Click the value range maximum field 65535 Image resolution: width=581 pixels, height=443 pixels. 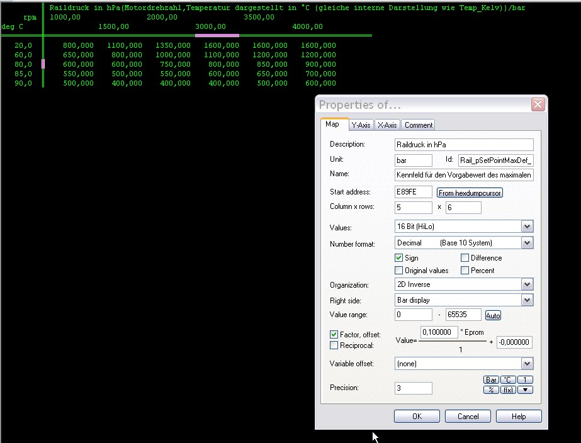coord(463,315)
